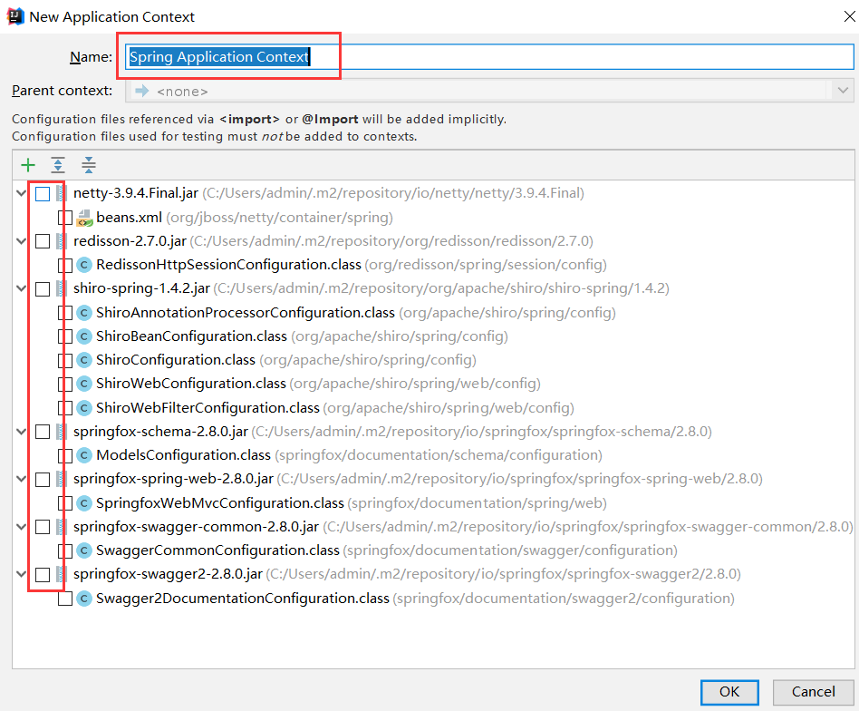Tick the ShiroBeanConfiguration.class checkbox

(65, 336)
